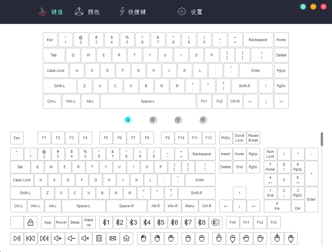This screenshot has height=252, width=332.
Task: Select the volume up key icon
Action: tap(58, 238)
